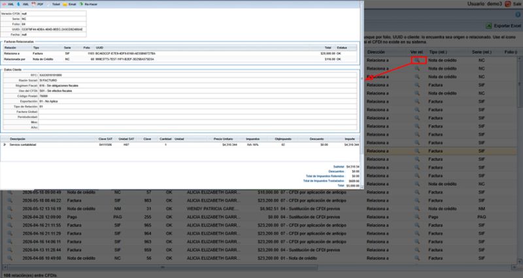Click the Ver rel. column header
This screenshot has width=523, height=278.
coord(417,52)
